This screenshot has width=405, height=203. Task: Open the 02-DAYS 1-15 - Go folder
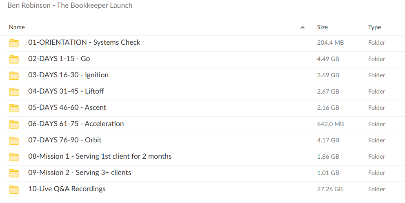pos(59,59)
